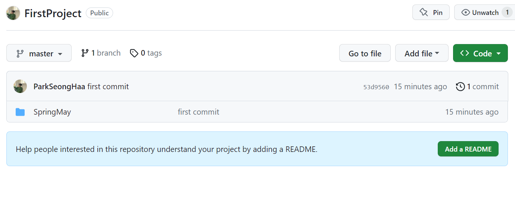Image resolution: width=515 pixels, height=221 pixels.
Task: Click the owner avatar beside FirstProject title
Action: coord(13,13)
